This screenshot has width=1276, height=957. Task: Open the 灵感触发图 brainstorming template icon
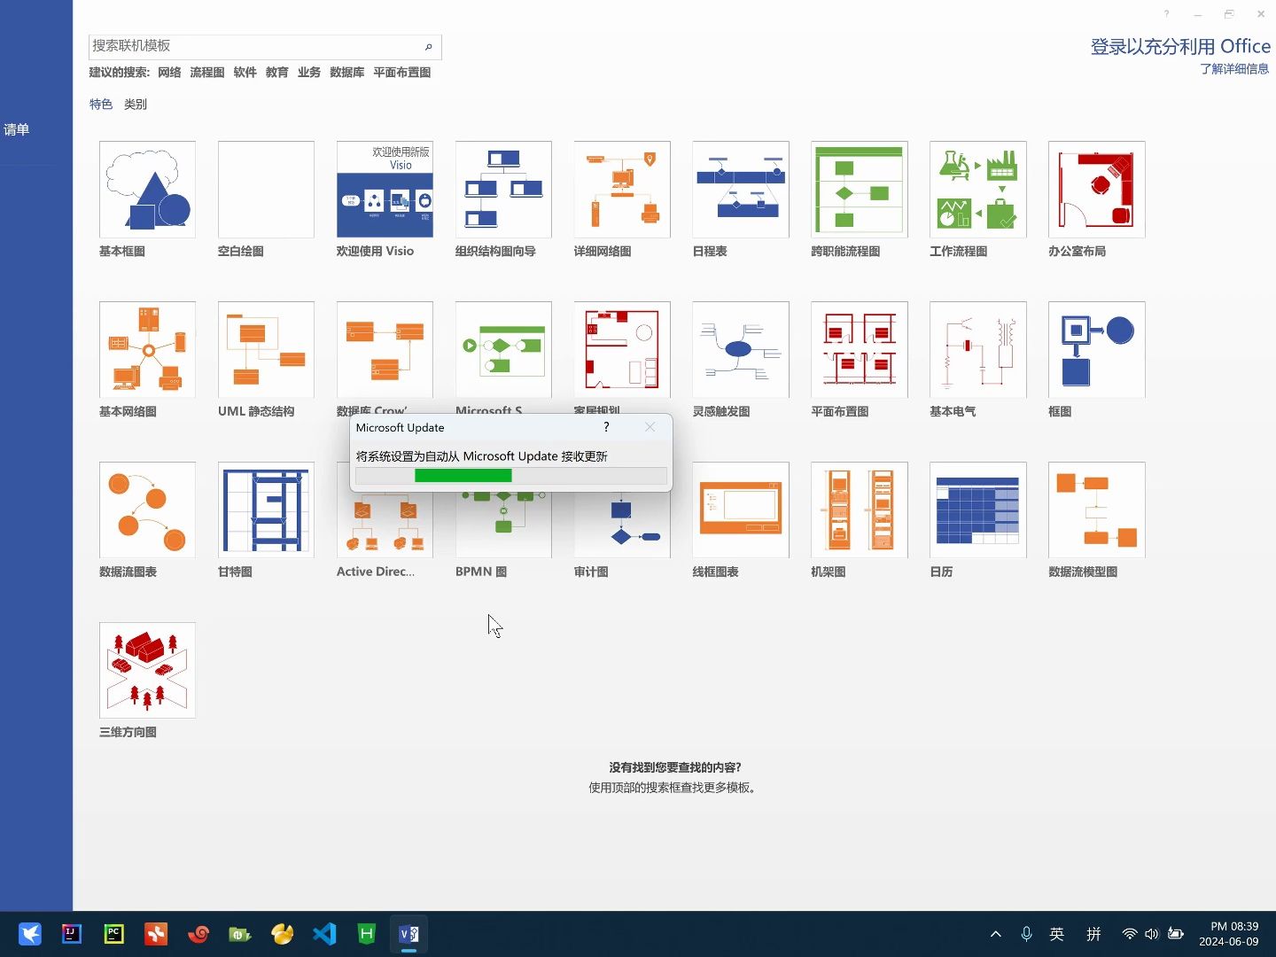pos(741,350)
